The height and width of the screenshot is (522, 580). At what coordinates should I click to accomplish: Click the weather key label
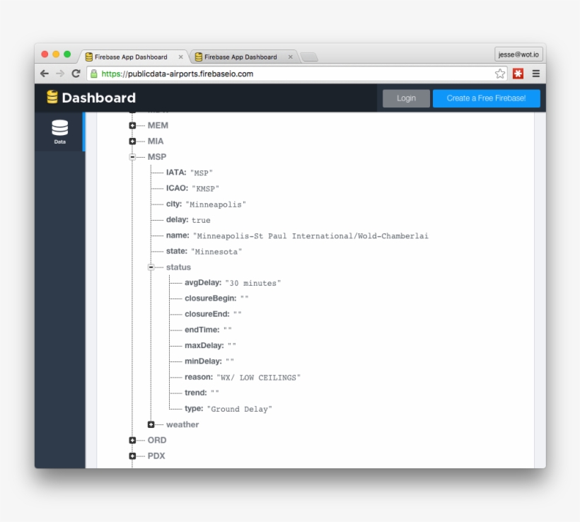pos(182,424)
